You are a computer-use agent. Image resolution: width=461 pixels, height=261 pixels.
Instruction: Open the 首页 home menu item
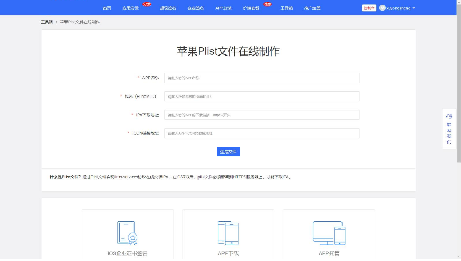[107, 8]
